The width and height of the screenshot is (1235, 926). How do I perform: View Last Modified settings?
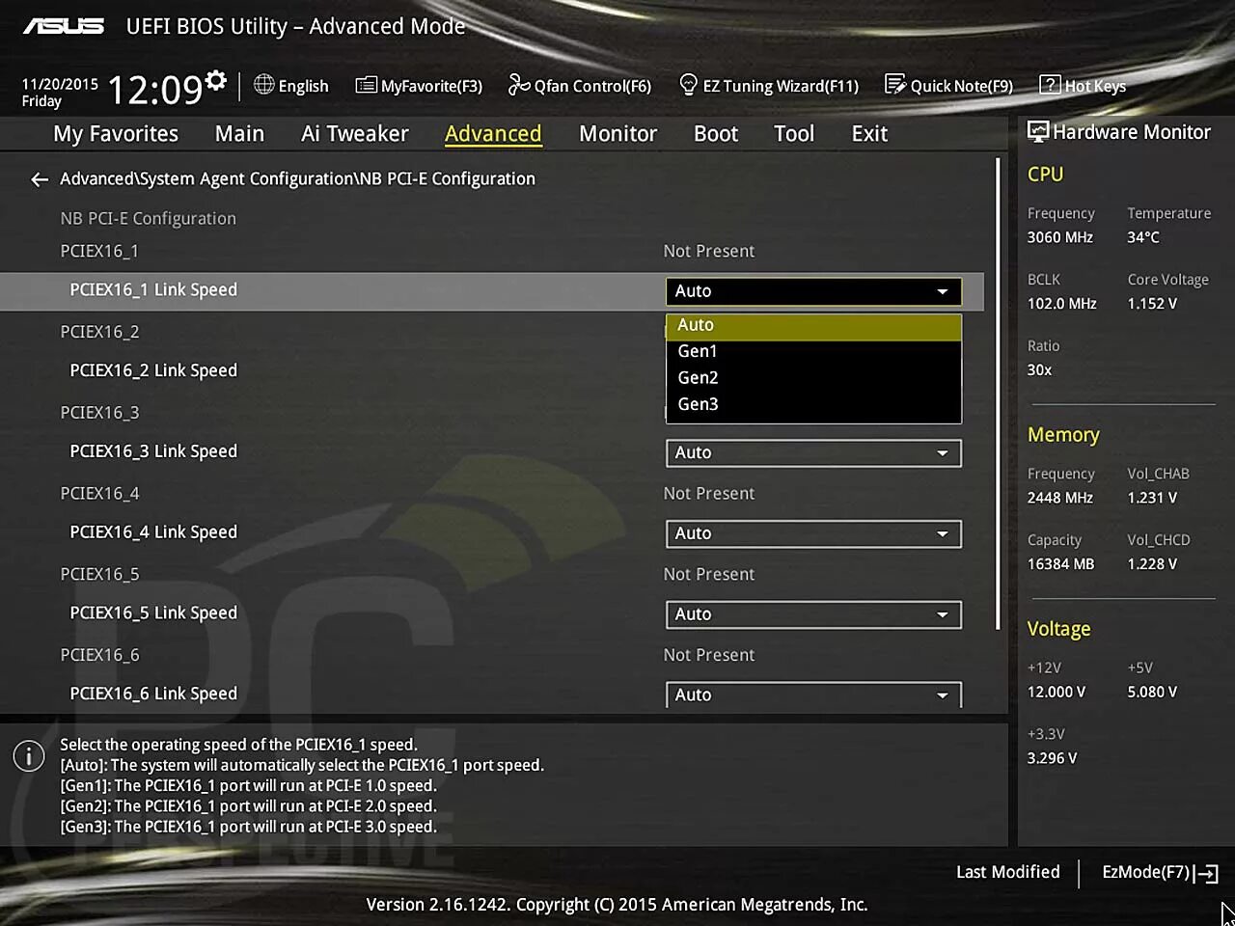pyautogui.click(x=1007, y=872)
